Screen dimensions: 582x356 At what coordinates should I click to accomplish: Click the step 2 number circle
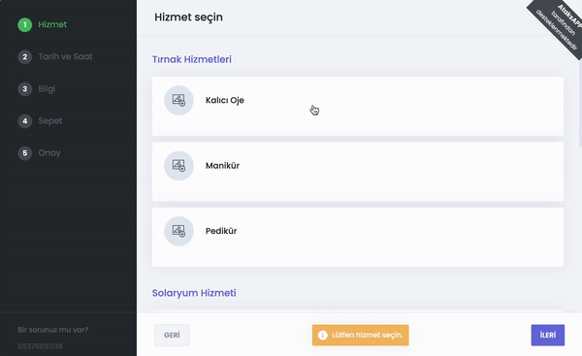(x=25, y=57)
